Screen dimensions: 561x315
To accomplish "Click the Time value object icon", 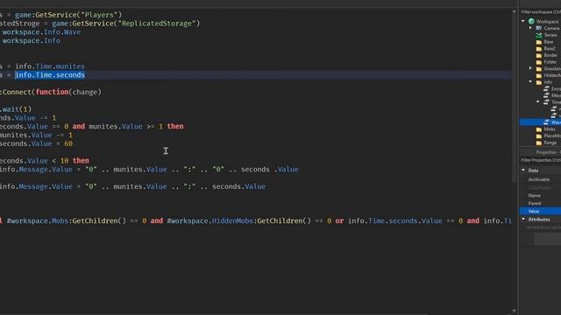I will [x=546, y=102].
